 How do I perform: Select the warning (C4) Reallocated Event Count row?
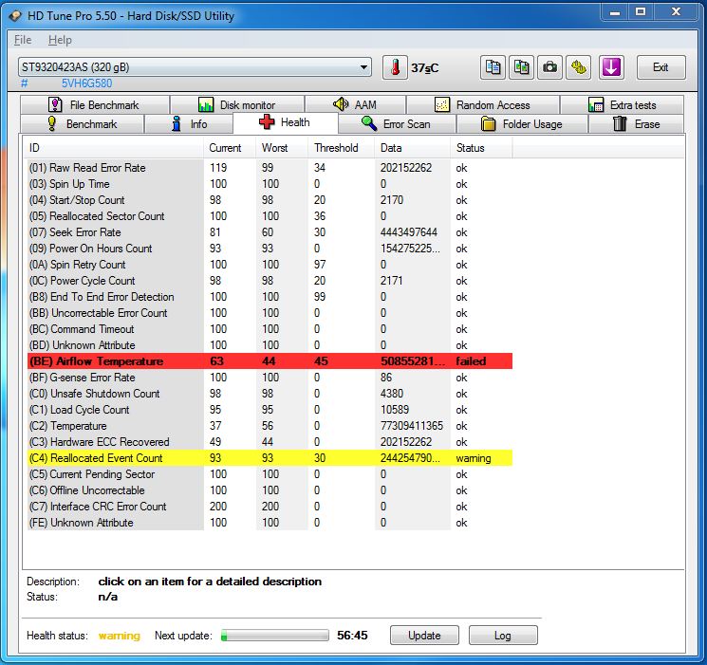pyautogui.click(x=270, y=458)
